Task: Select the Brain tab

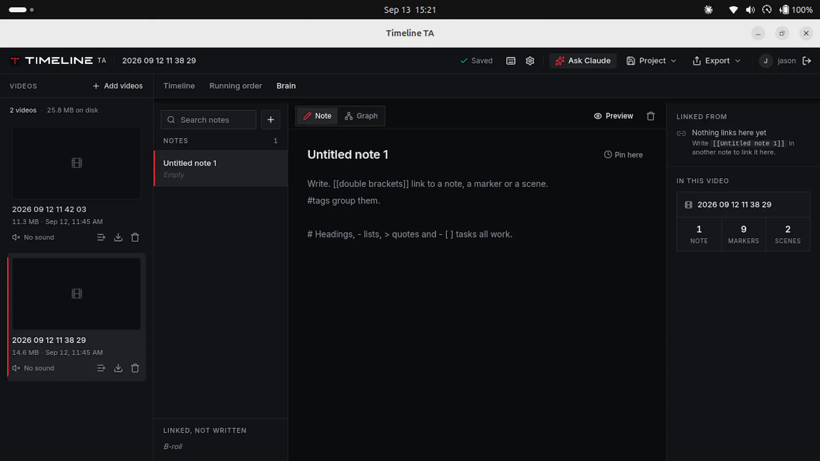Action: click(286, 86)
